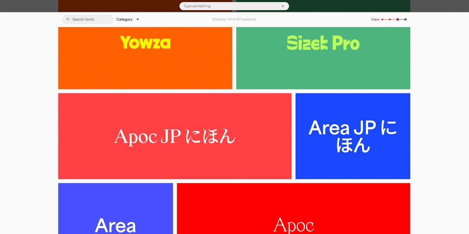Open the Area JP blue card
The image size is (469, 234).
[x=353, y=136]
